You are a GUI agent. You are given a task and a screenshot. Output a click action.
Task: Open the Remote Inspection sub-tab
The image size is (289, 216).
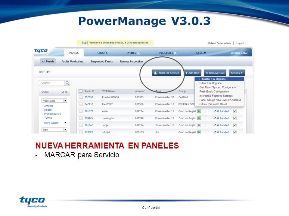pos(132,61)
